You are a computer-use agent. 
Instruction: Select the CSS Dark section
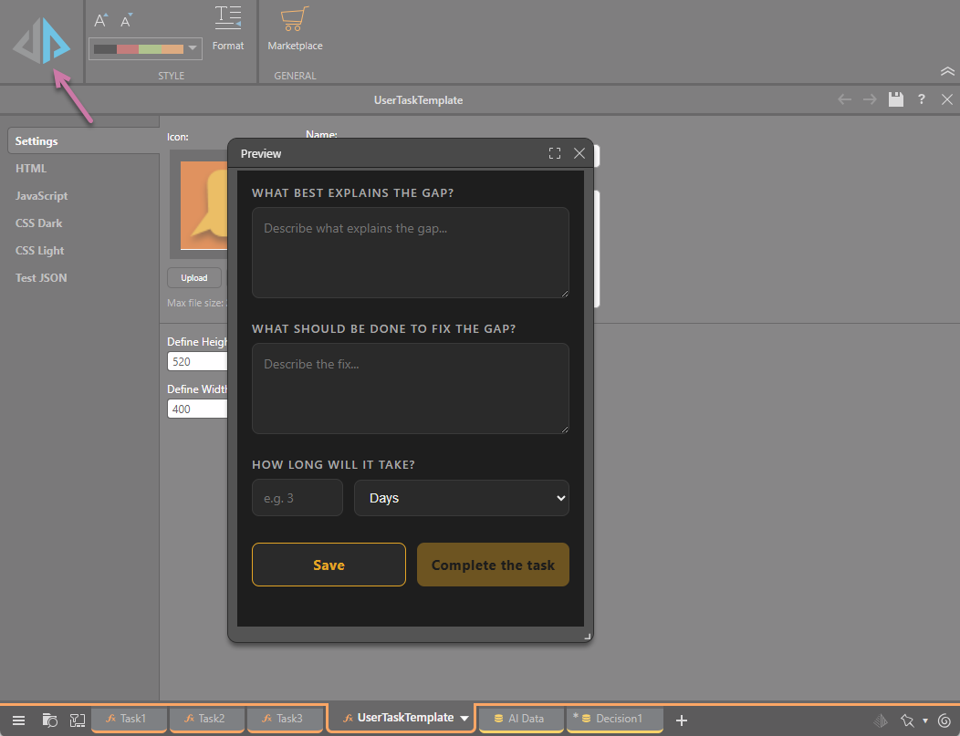pos(39,223)
